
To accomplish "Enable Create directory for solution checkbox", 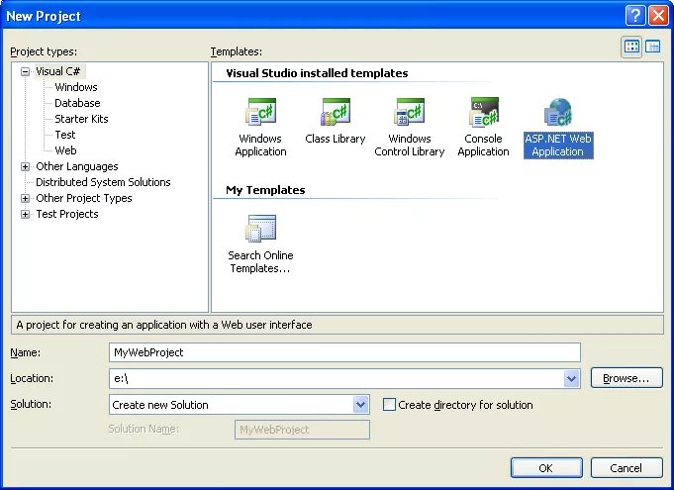I will click(x=389, y=405).
